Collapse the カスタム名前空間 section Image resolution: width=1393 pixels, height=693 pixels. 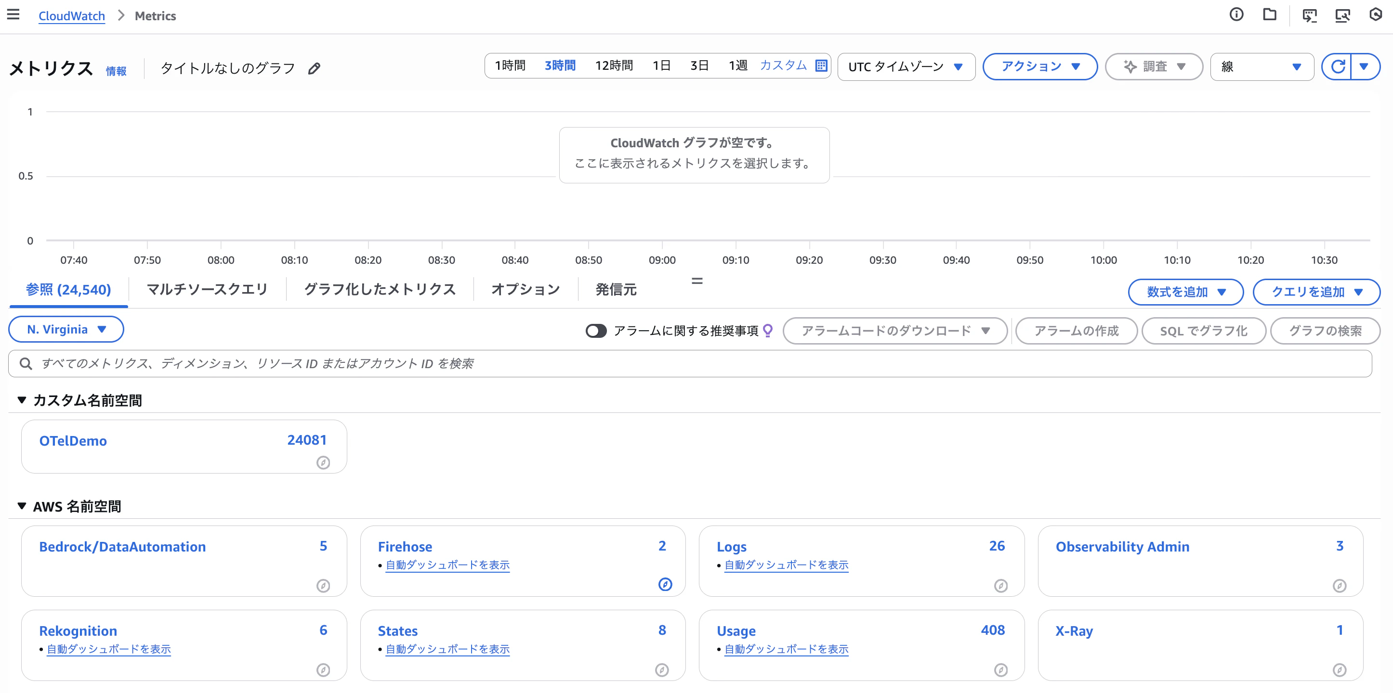[22, 400]
